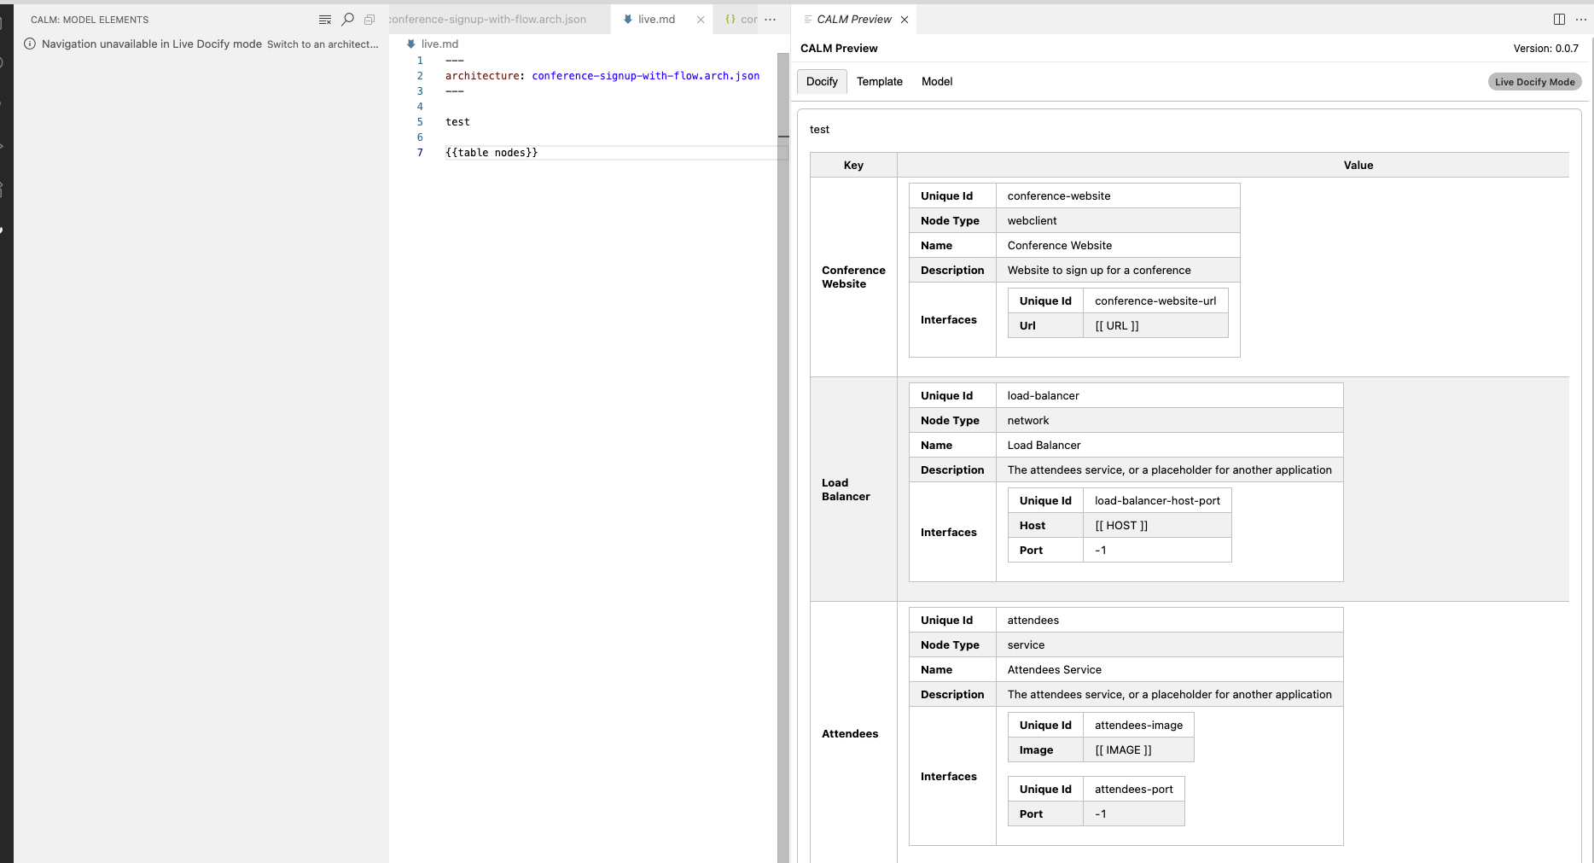Image resolution: width=1594 pixels, height=863 pixels.
Task: Click the 'attendees-port' interface id
Action: click(x=1133, y=789)
